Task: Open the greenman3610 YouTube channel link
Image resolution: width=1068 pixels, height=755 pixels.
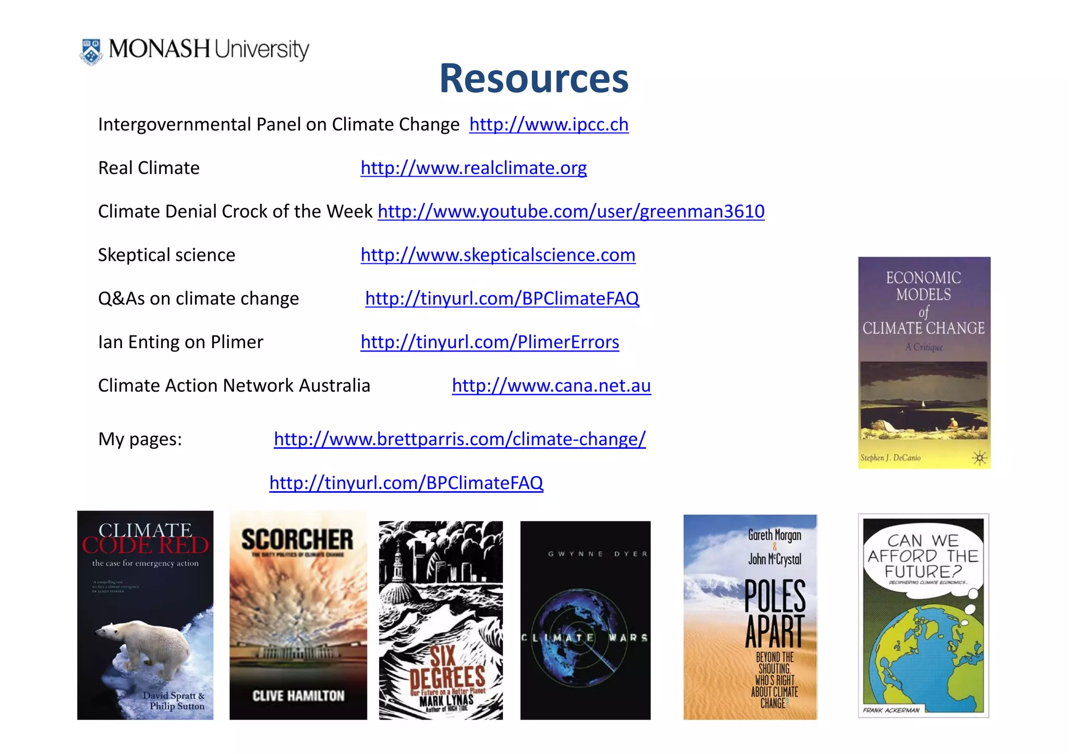Action: click(571, 212)
